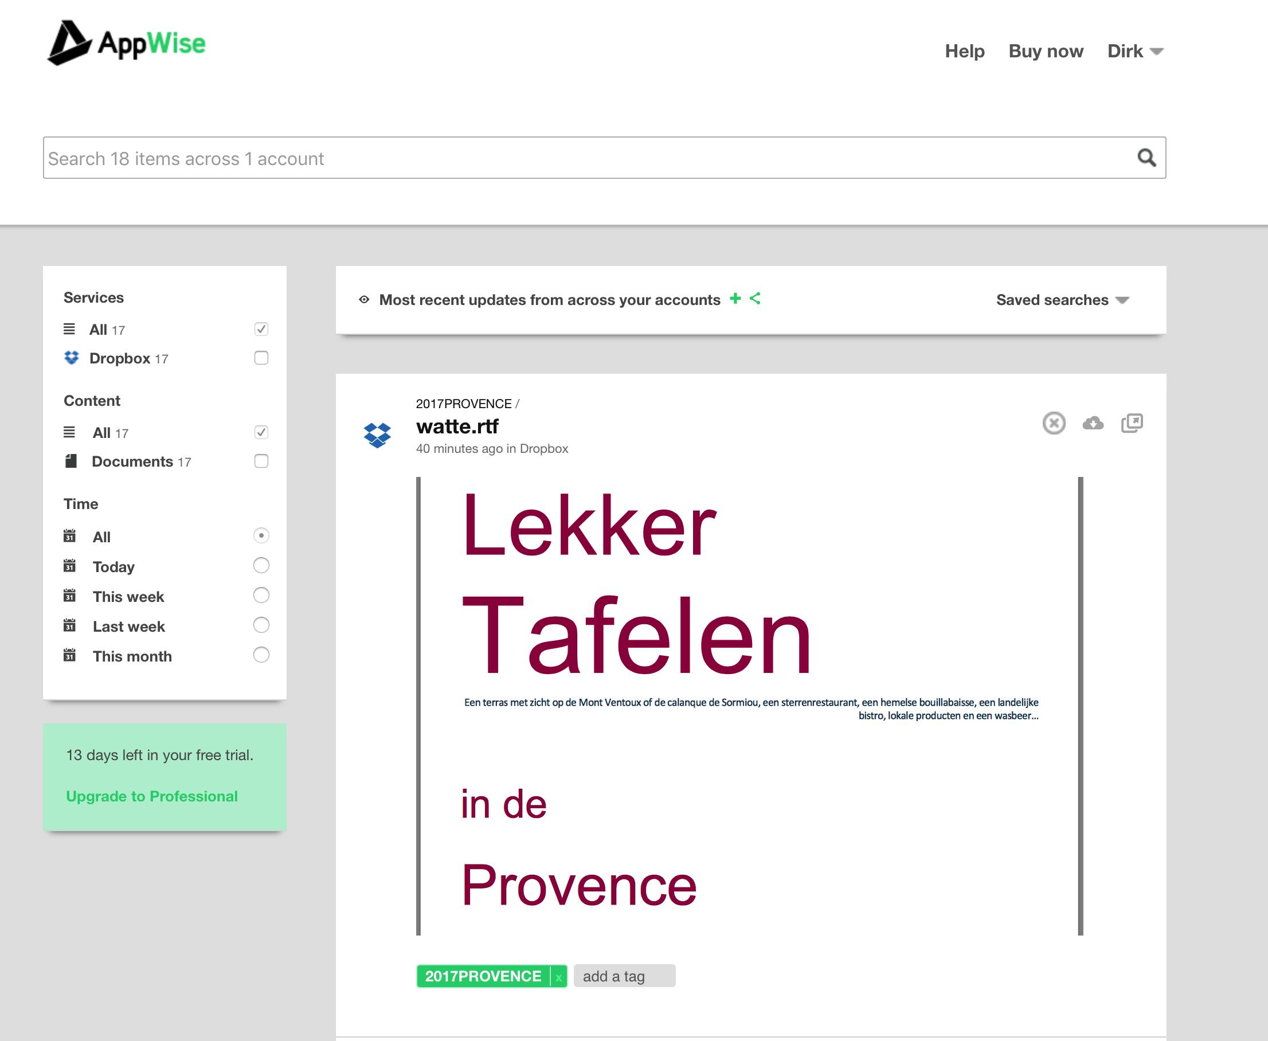
Task: Click the green plus save-search icon
Action: pos(735,299)
